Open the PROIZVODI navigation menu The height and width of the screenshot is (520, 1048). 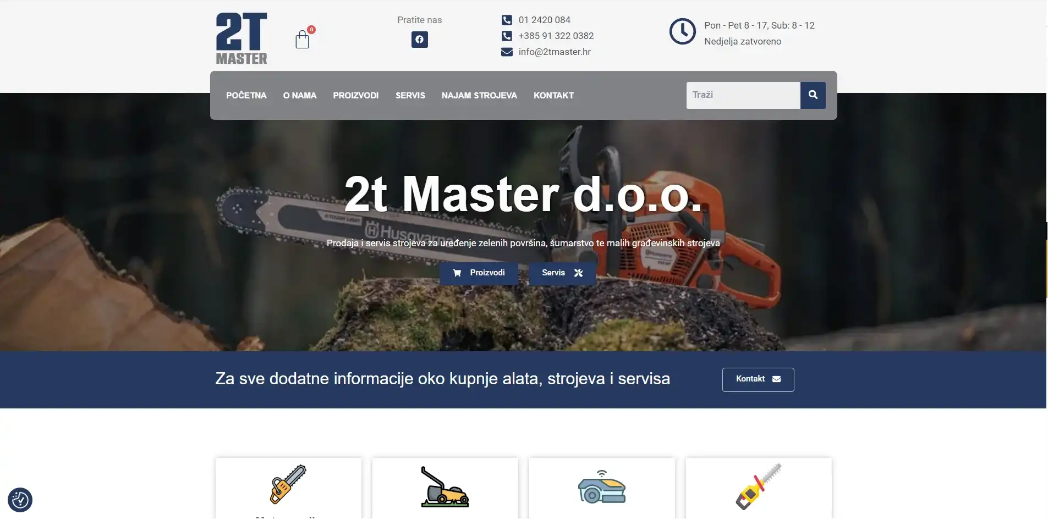[x=355, y=95]
